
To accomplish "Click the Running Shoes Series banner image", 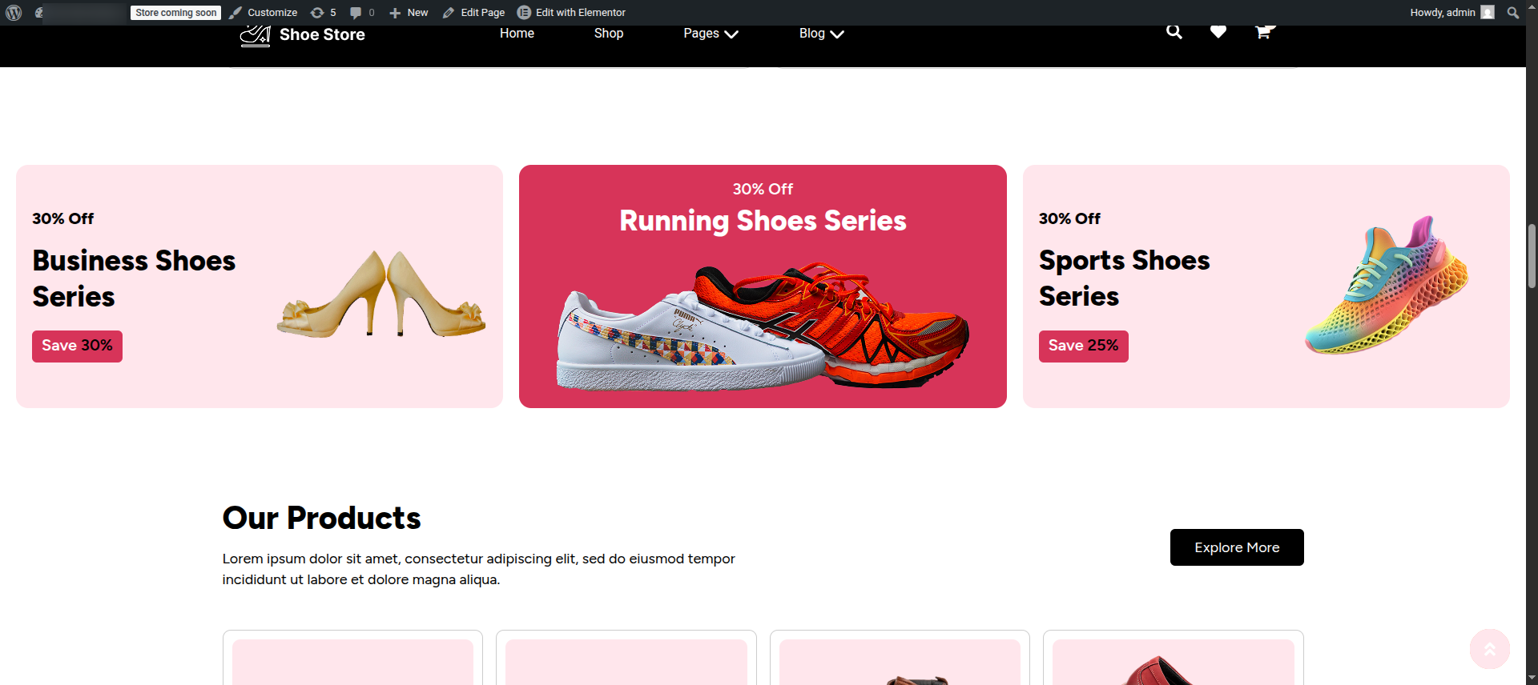I will (763, 328).
